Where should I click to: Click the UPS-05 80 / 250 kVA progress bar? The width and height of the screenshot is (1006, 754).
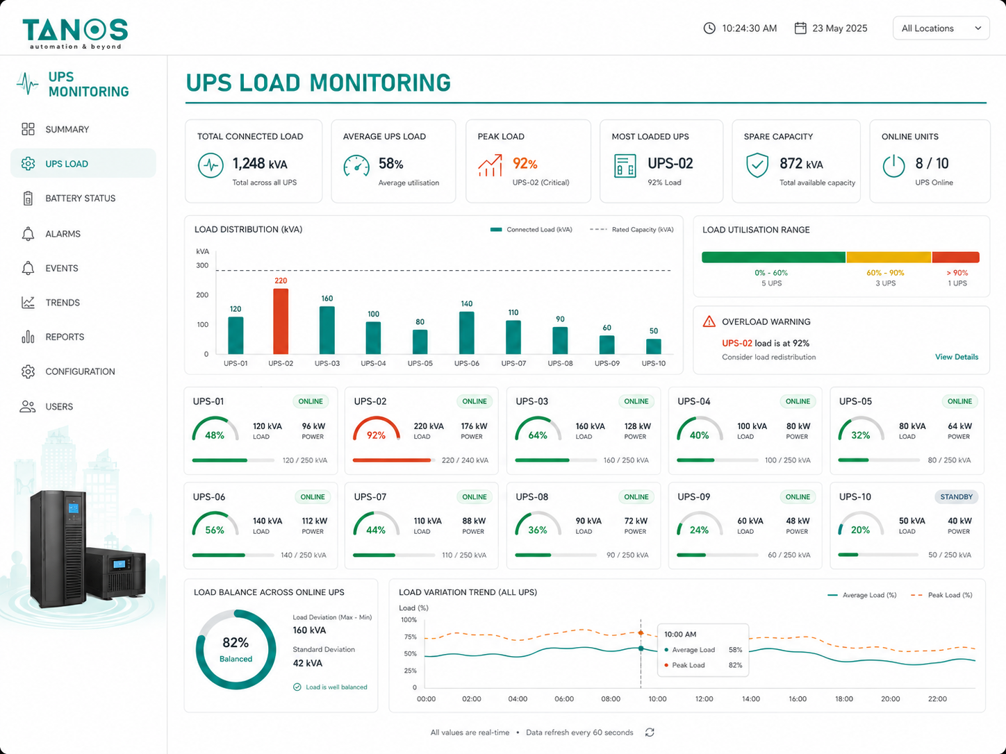[x=879, y=460]
